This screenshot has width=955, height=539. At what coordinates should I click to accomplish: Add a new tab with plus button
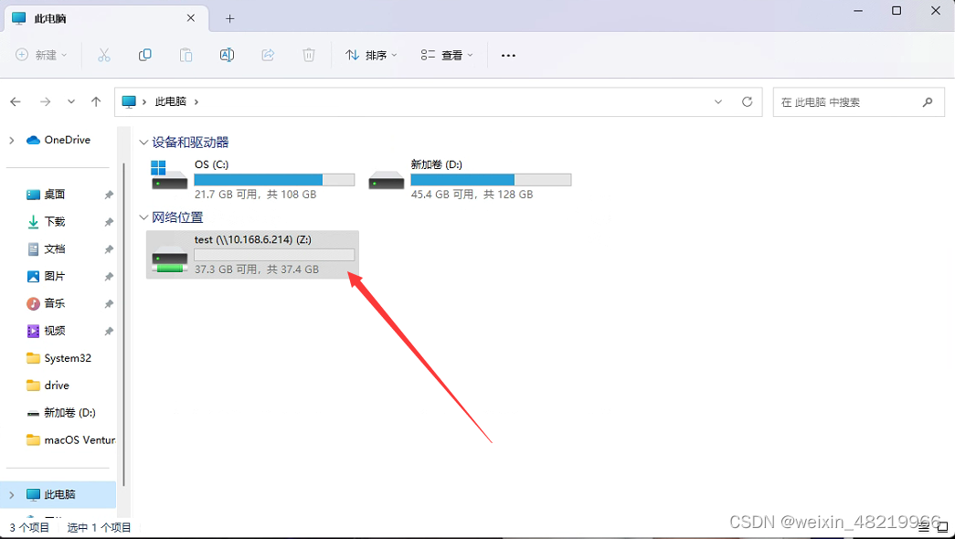pyautogui.click(x=229, y=19)
